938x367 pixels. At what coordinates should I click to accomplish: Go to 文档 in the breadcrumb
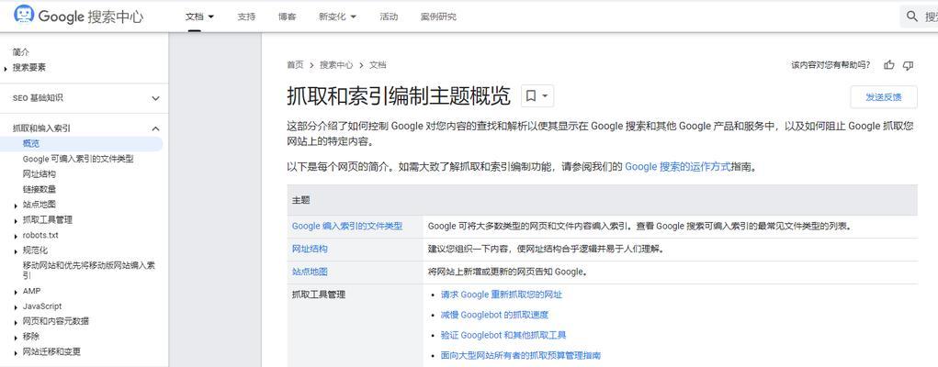[x=379, y=65]
